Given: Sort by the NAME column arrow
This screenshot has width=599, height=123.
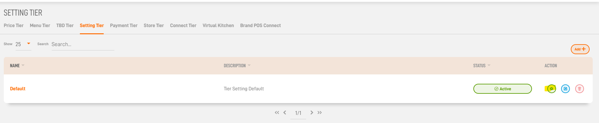Looking at the screenshot, I should pos(23,65).
